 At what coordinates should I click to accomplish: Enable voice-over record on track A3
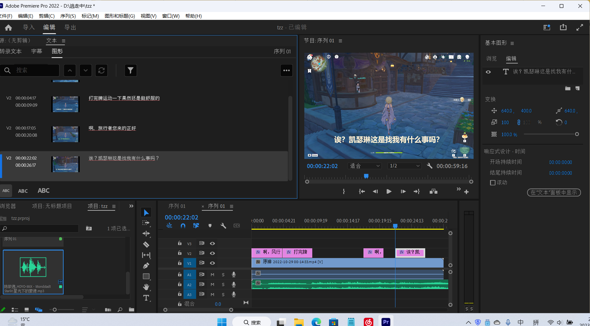[x=234, y=294]
